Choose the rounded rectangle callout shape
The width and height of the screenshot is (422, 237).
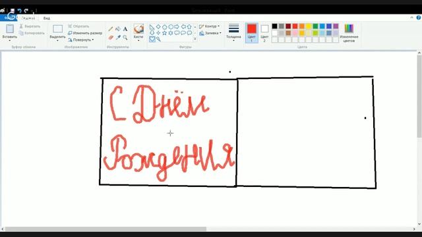(177, 33)
